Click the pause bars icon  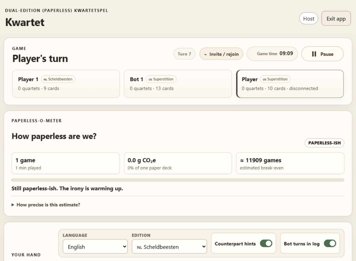(314, 54)
